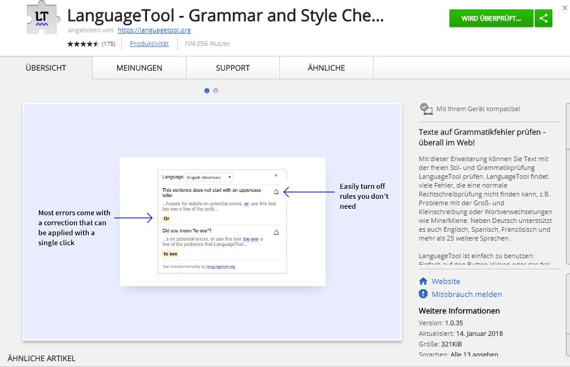Screen dimensions: 570x367
Task: Select the second screenshot carousel dot
Action: click(x=215, y=91)
